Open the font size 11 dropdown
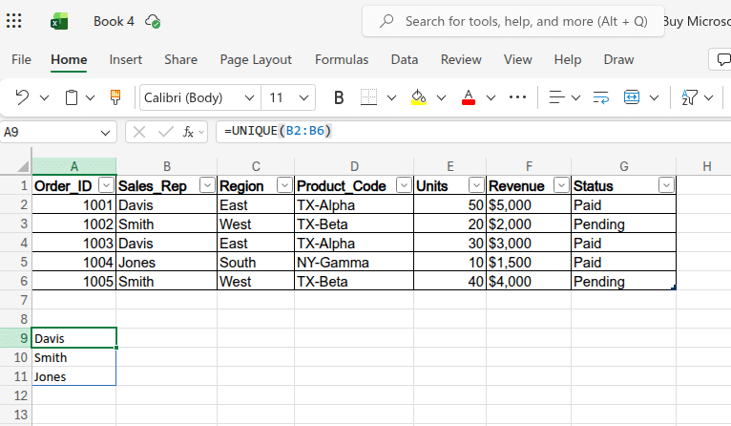 [303, 97]
